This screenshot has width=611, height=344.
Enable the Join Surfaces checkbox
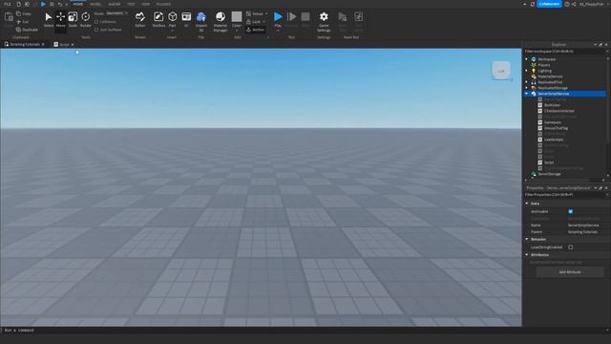click(96, 30)
